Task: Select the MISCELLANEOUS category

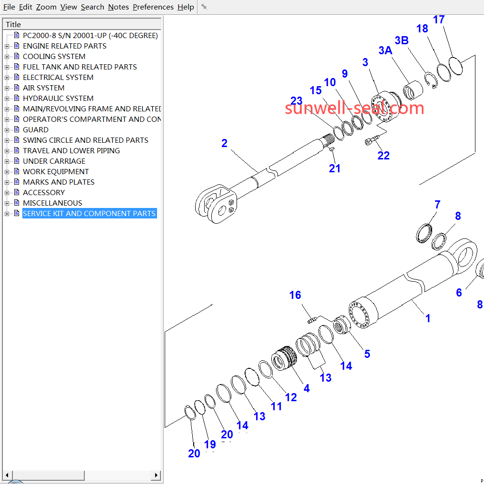Action: (x=52, y=203)
